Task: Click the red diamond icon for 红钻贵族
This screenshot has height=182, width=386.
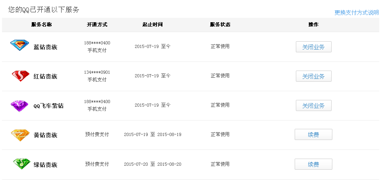Action: point(21,76)
